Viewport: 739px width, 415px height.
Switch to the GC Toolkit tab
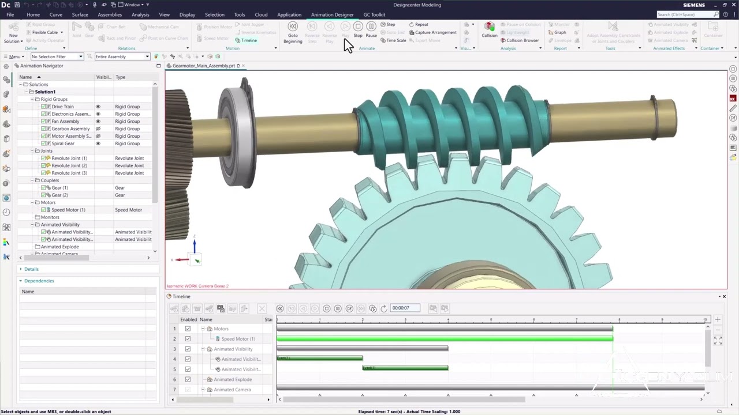coord(374,14)
